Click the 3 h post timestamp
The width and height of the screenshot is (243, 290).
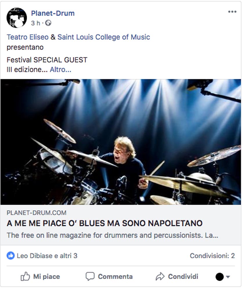pos(35,23)
